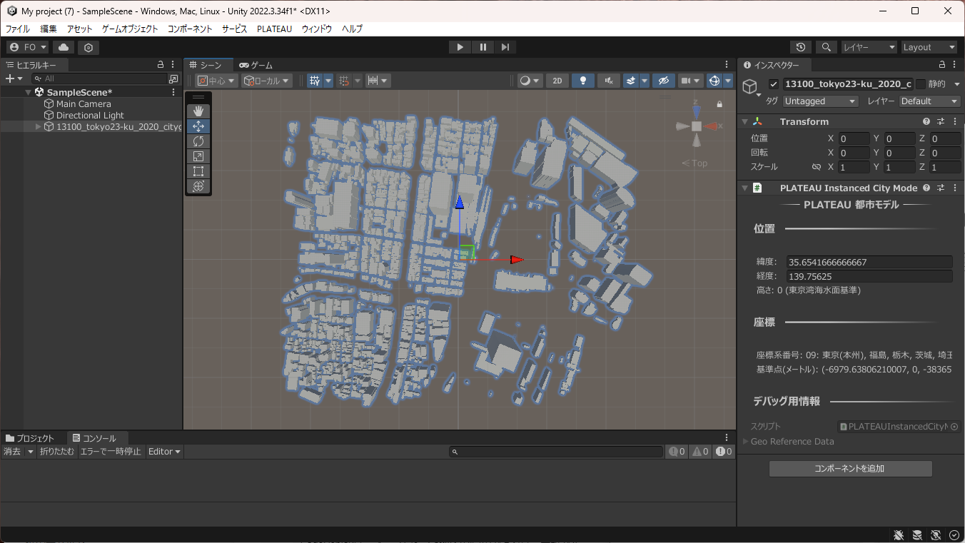Toggle scene effects (skybox, fog) button

[x=631, y=81]
